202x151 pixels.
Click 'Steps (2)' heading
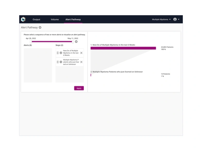click(x=59, y=45)
